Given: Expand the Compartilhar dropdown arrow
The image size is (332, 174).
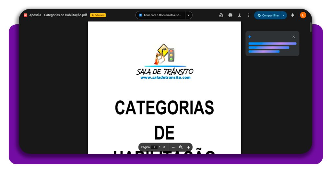Looking at the screenshot, I should (x=284, y=15).
